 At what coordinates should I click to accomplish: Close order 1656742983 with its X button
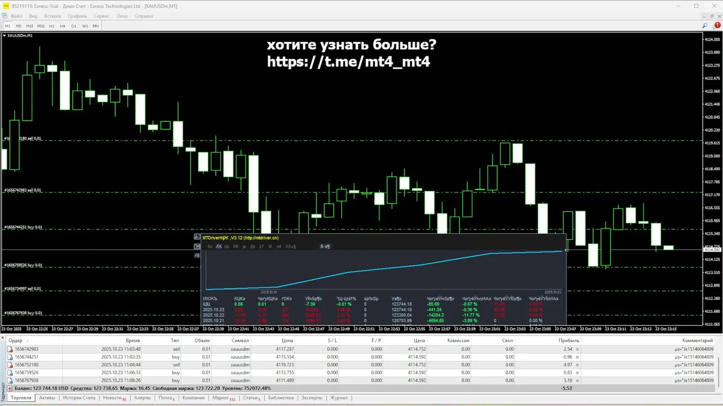tap(577, 349)
